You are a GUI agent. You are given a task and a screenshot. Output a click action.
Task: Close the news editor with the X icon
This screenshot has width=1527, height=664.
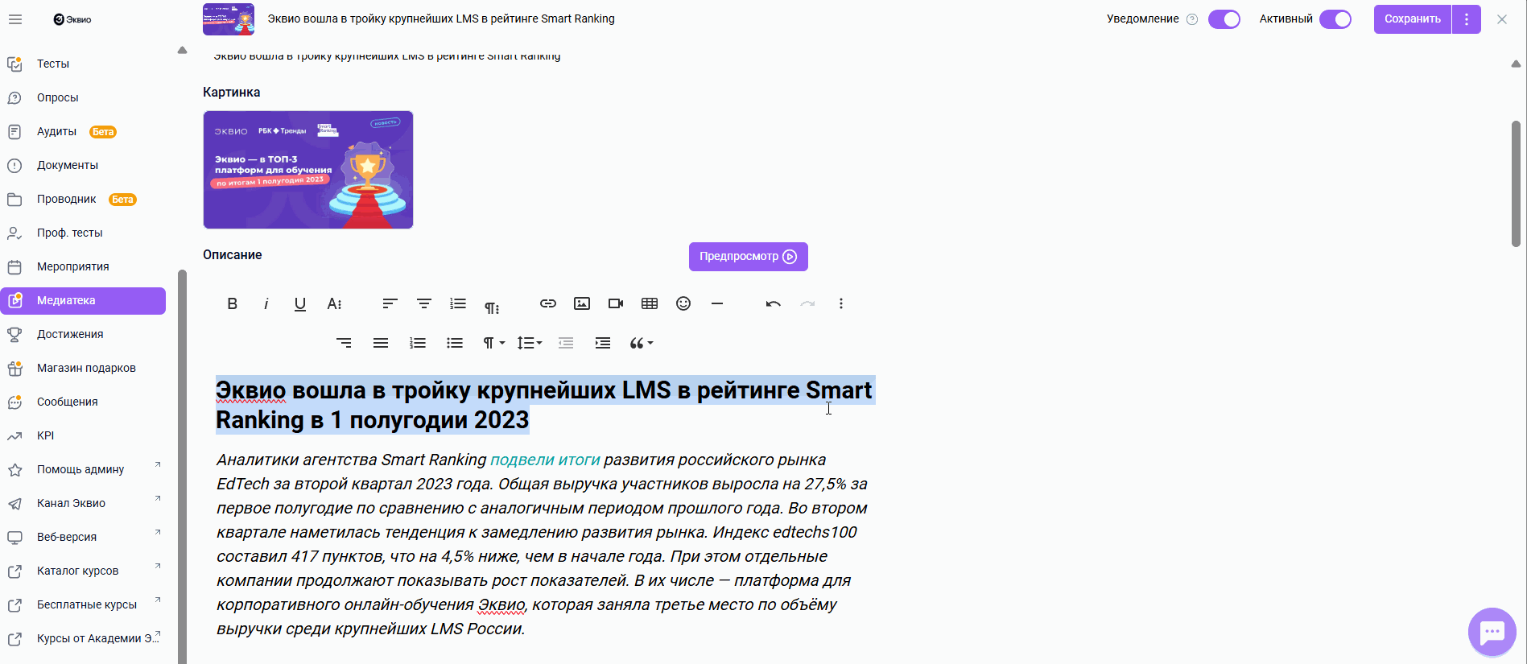coord(1502,19)
